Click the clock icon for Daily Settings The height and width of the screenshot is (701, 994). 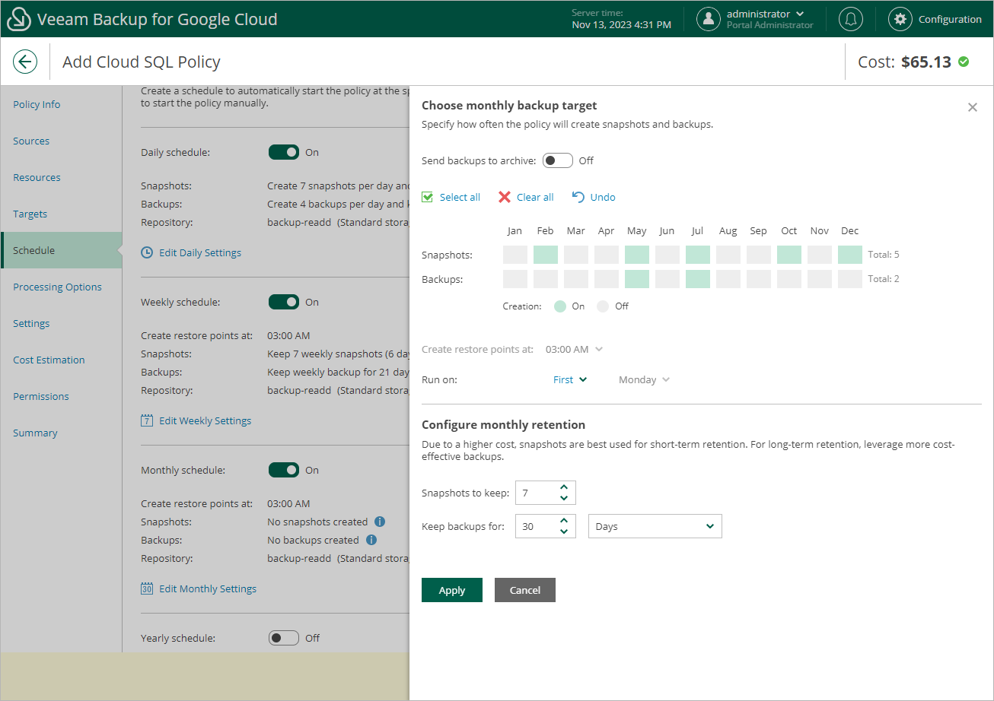[x=147, y=252]
